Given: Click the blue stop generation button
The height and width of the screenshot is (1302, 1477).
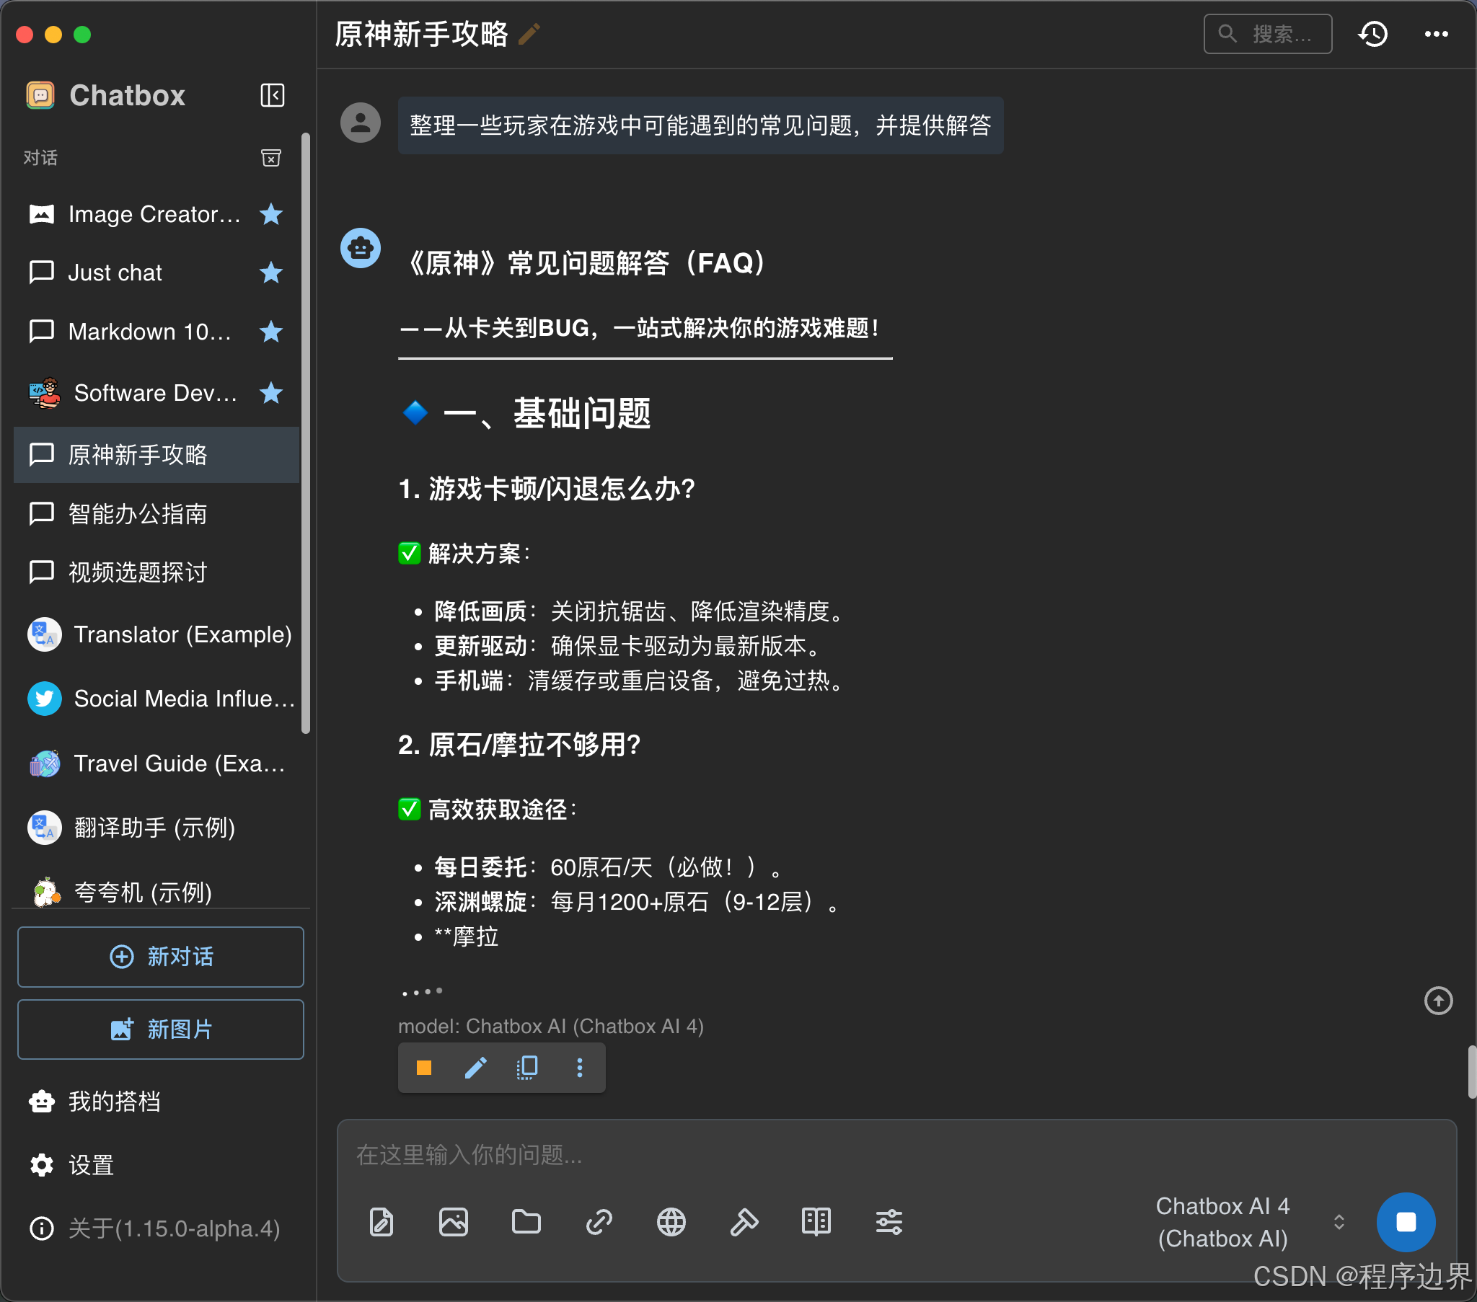Looking at the screenshot, I should 1406,1222.
